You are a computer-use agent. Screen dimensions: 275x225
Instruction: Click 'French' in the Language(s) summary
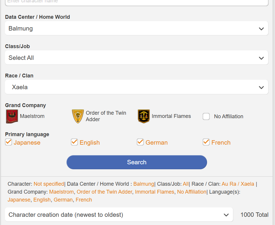pyautogui.click(x=84, y=200)
